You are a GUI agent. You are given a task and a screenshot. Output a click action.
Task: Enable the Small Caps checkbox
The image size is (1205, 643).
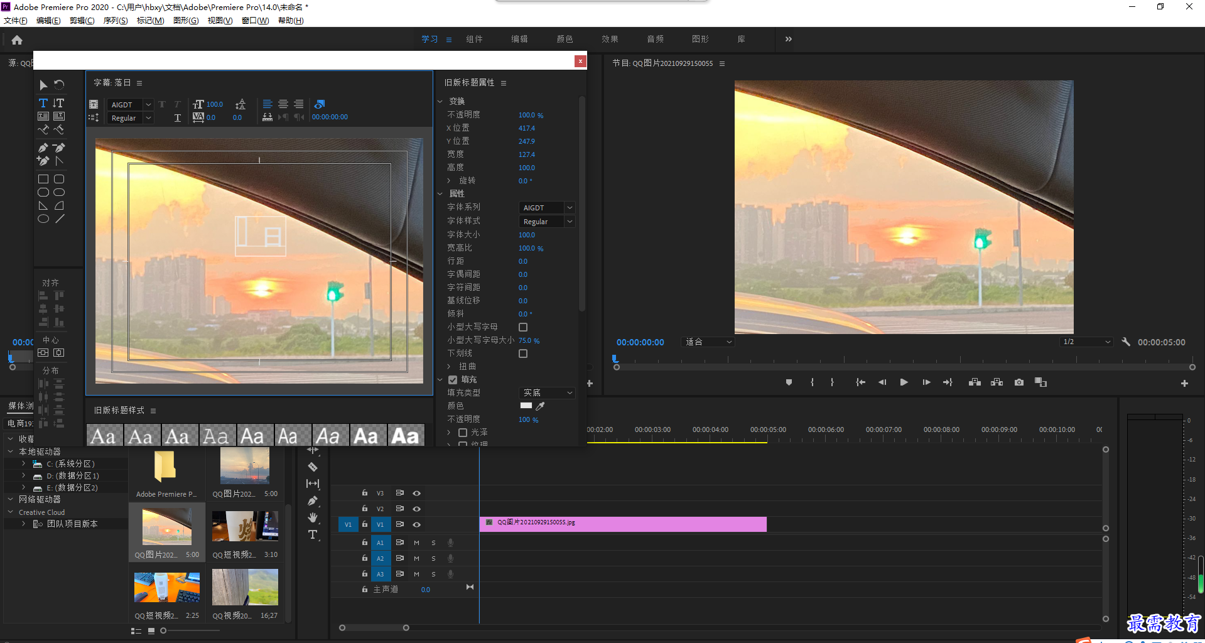pos(523,327)
